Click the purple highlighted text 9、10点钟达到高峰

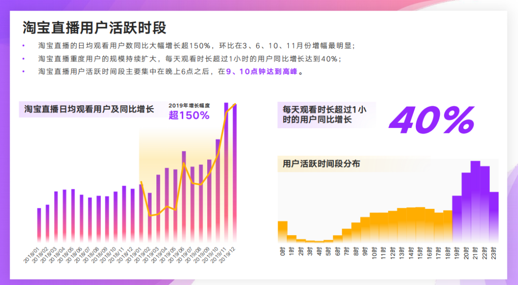coord(262,71)
